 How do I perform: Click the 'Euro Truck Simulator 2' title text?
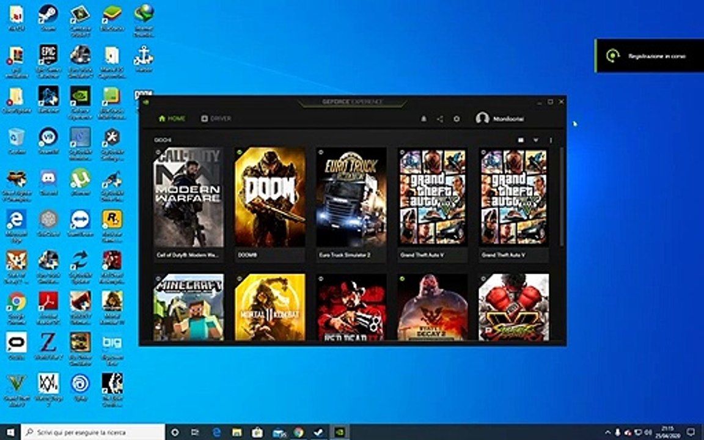click(345, 255)
